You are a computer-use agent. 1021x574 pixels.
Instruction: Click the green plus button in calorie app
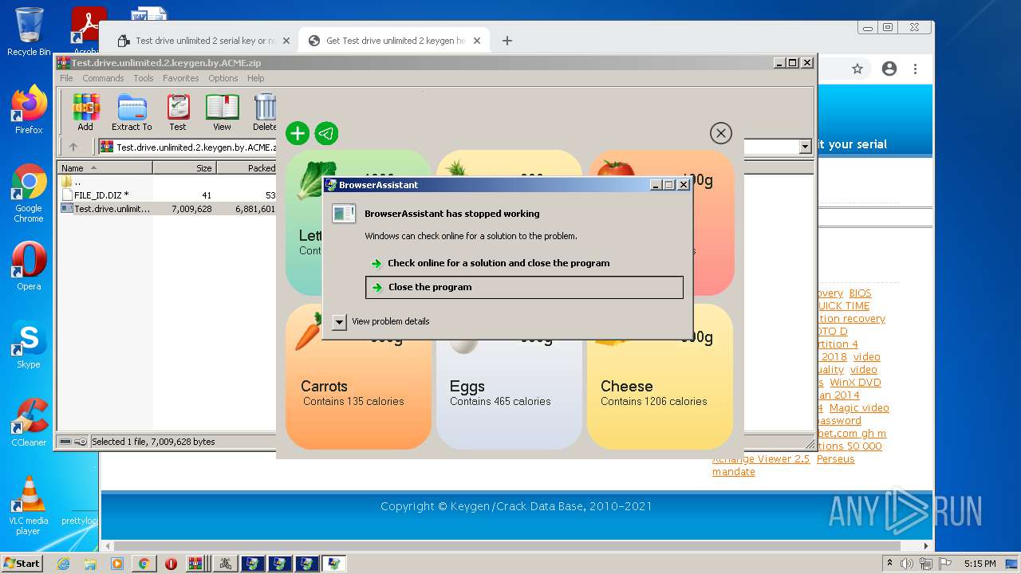click(x=298, y=133)
